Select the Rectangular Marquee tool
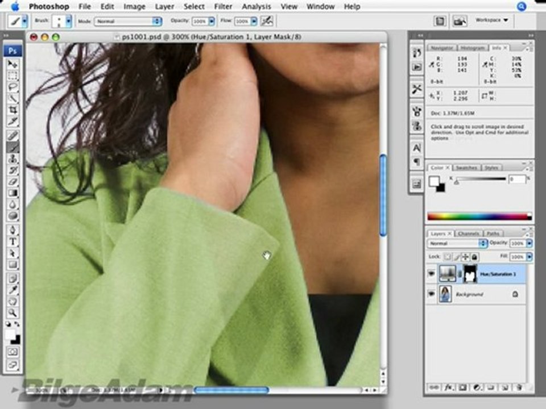The image size is (546, 409). 13,76
